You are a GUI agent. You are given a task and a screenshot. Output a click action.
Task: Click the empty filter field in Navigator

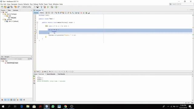point(22,59)
